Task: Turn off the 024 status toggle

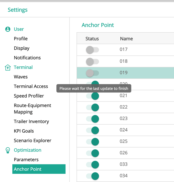Action: [93, 130]
